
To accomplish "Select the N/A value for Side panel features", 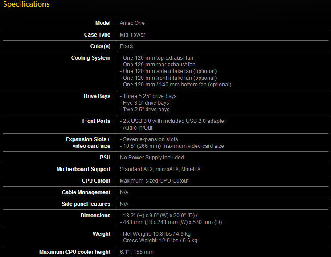I will click(124, 204).
